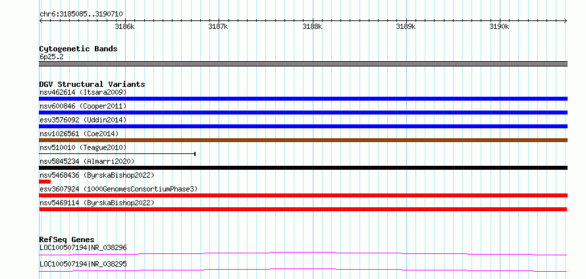Screen dimensions: 586x279
Task: Select the 3187k ruler tick label
Action: click(x=218, y=27)
